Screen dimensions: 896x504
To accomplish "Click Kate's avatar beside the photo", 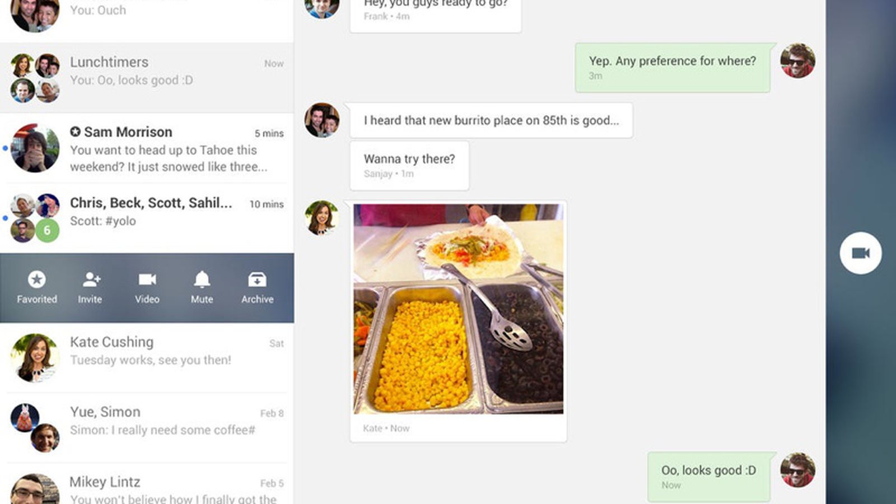I will 321,217.
